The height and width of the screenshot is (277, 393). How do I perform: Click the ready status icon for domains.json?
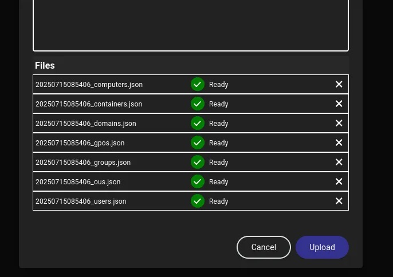[198, 124]
